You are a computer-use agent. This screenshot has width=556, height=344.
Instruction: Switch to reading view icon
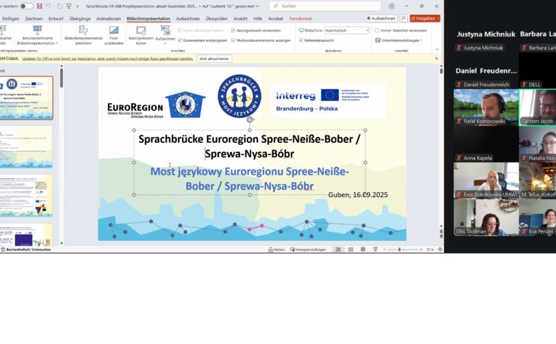[363, 250]
